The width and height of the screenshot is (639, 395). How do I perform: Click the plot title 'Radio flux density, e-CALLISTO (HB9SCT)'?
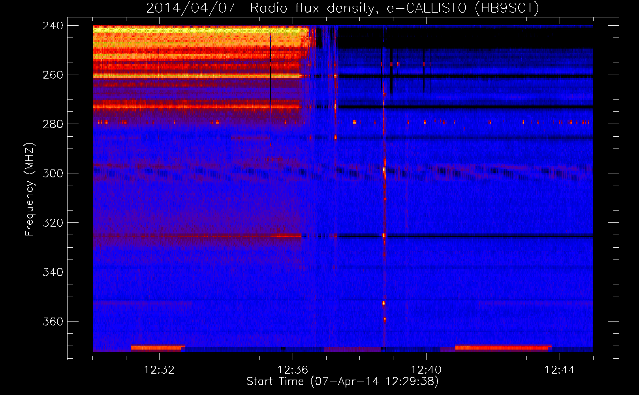pos(395,8)
